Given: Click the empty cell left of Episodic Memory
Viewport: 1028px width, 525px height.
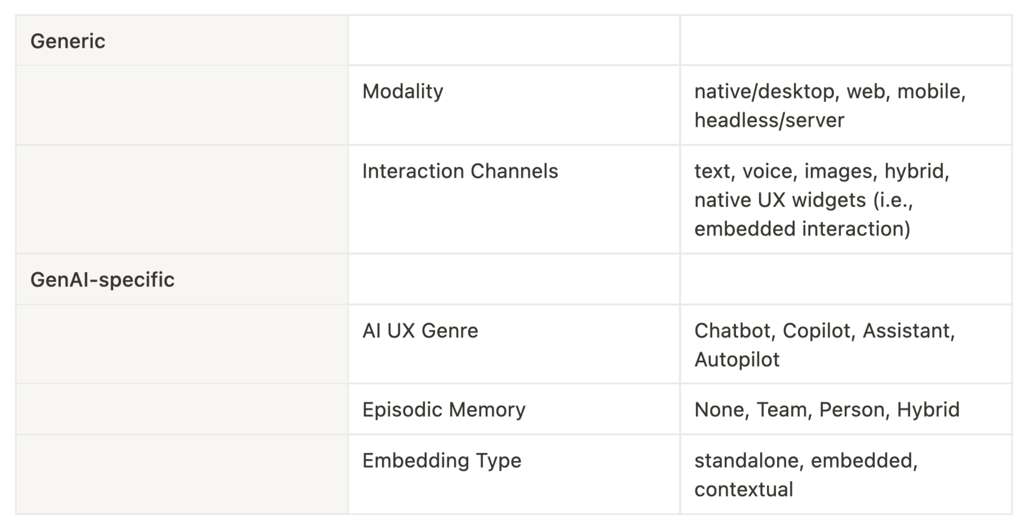Looking at the screenshot, I should pos(181,410).
